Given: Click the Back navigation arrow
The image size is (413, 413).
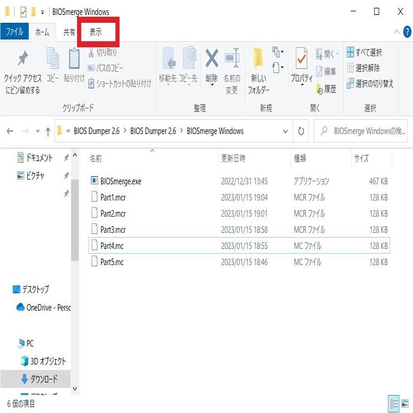Looking at the screenshot, I should [x=10, y=131].
